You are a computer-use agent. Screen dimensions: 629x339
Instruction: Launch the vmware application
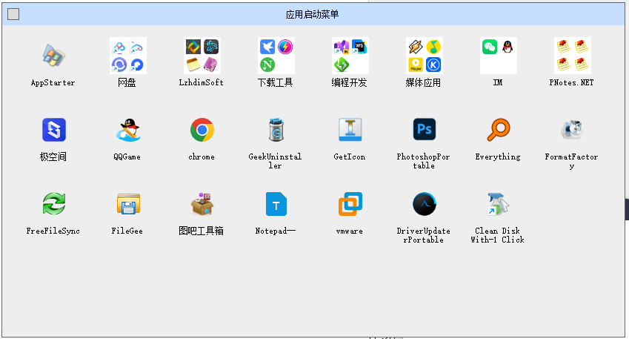pyautogui.click(x=350, y=204)
